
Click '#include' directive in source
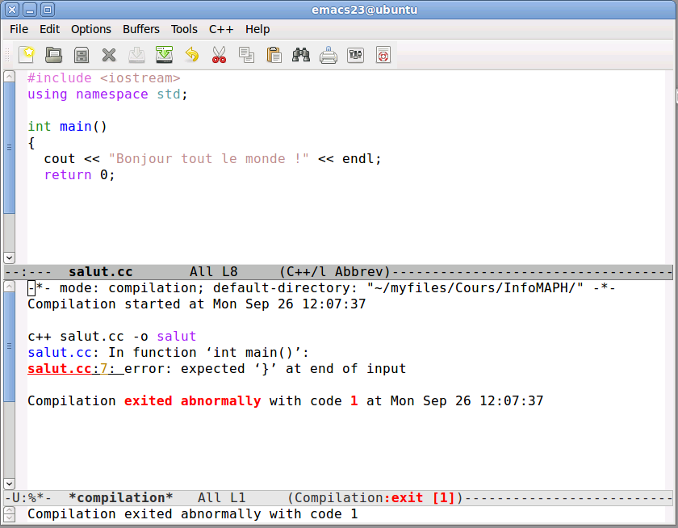[x=60, y=78]
